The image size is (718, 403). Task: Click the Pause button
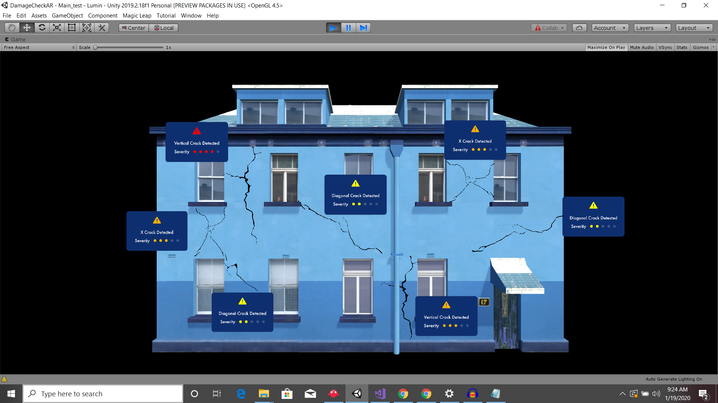point(348,28)
